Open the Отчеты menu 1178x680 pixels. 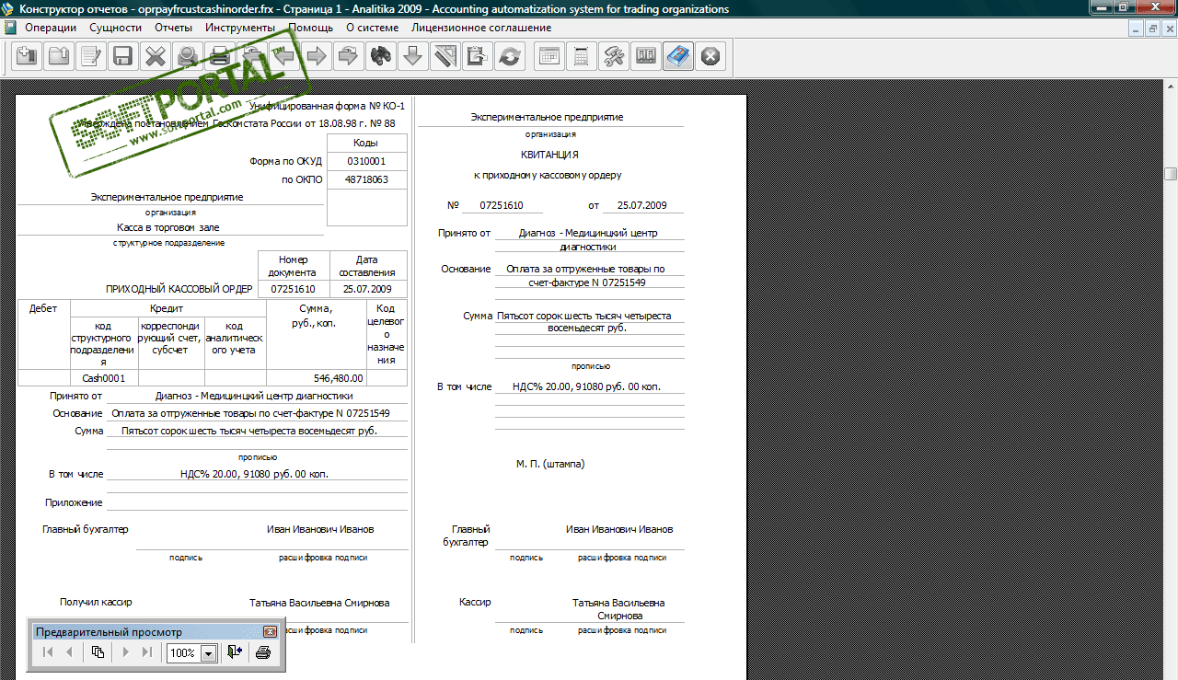174,28
